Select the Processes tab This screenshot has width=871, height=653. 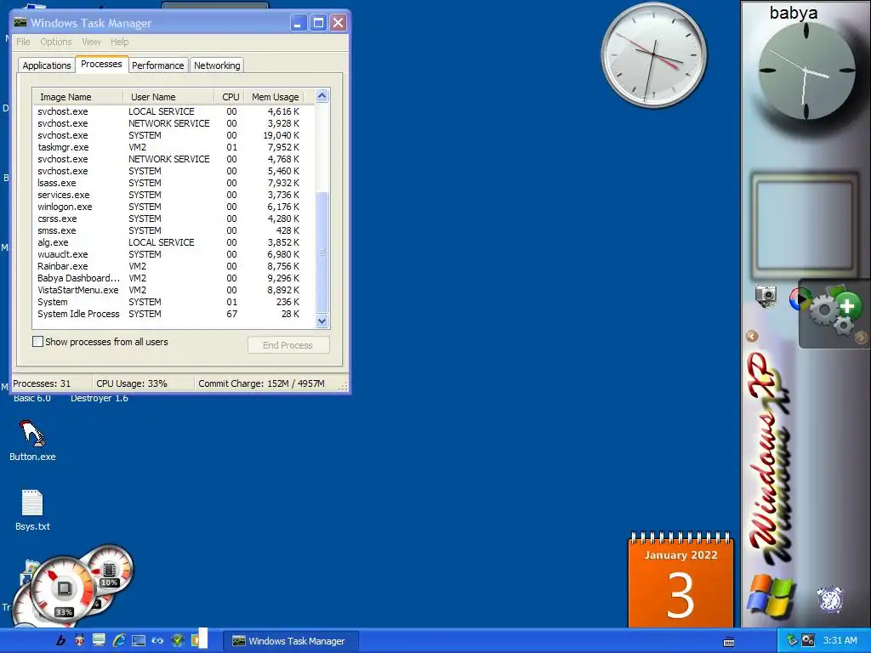pyautogui.click(x=101, y=64)
